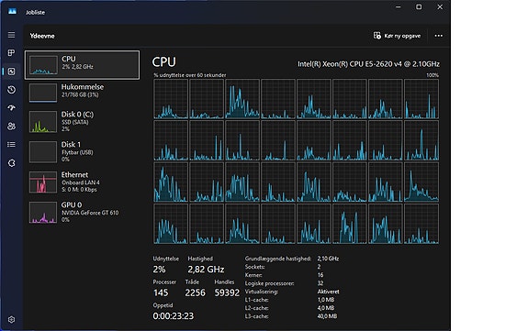This screenshot has height=331, width=528.
Task: Click the Disk 1 mini graph thumbnail
Action: 43,152
